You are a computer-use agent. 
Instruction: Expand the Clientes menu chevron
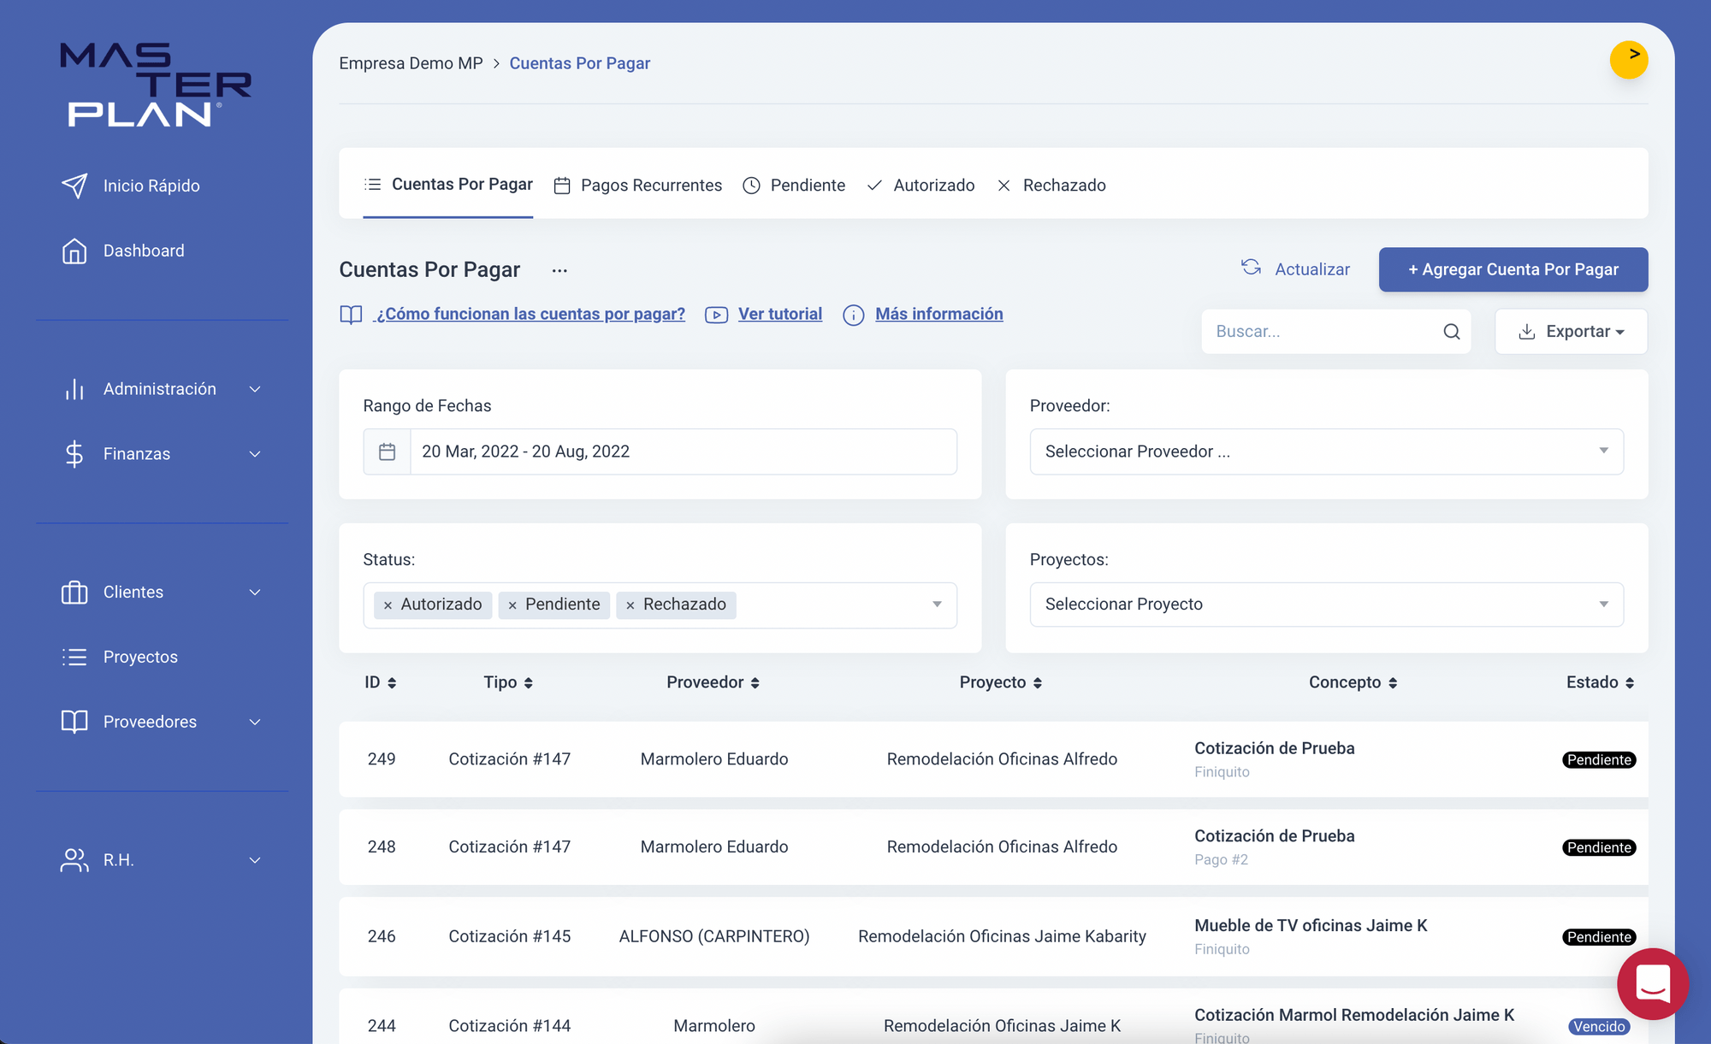click(255, 593)
